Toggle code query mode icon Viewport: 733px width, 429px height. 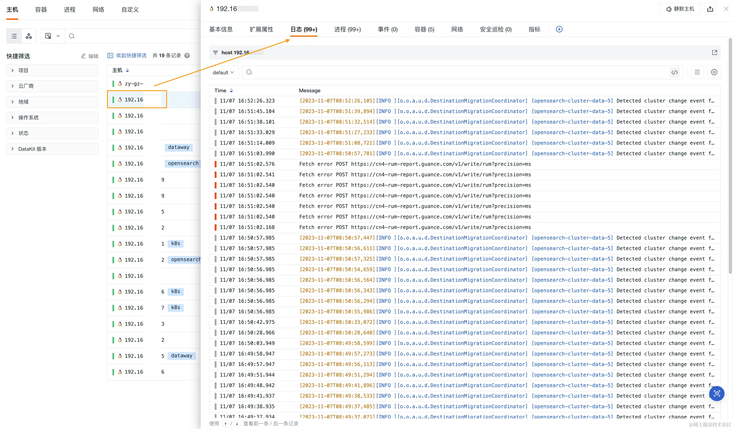[x=675, y=72]
